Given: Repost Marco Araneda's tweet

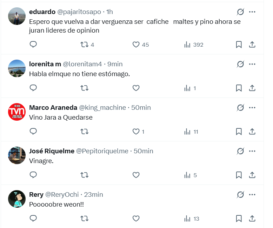Looking at the screenshot, I should (84, 132).
